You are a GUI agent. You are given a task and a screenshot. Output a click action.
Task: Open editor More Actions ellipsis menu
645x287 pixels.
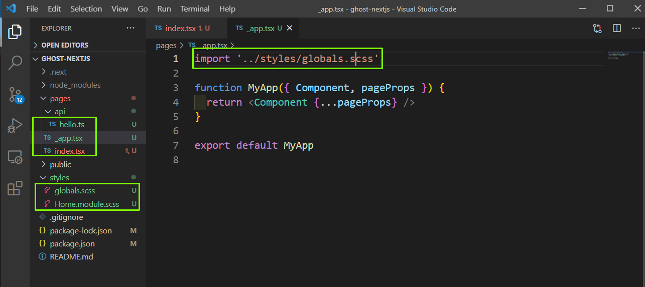click(636, 29)
